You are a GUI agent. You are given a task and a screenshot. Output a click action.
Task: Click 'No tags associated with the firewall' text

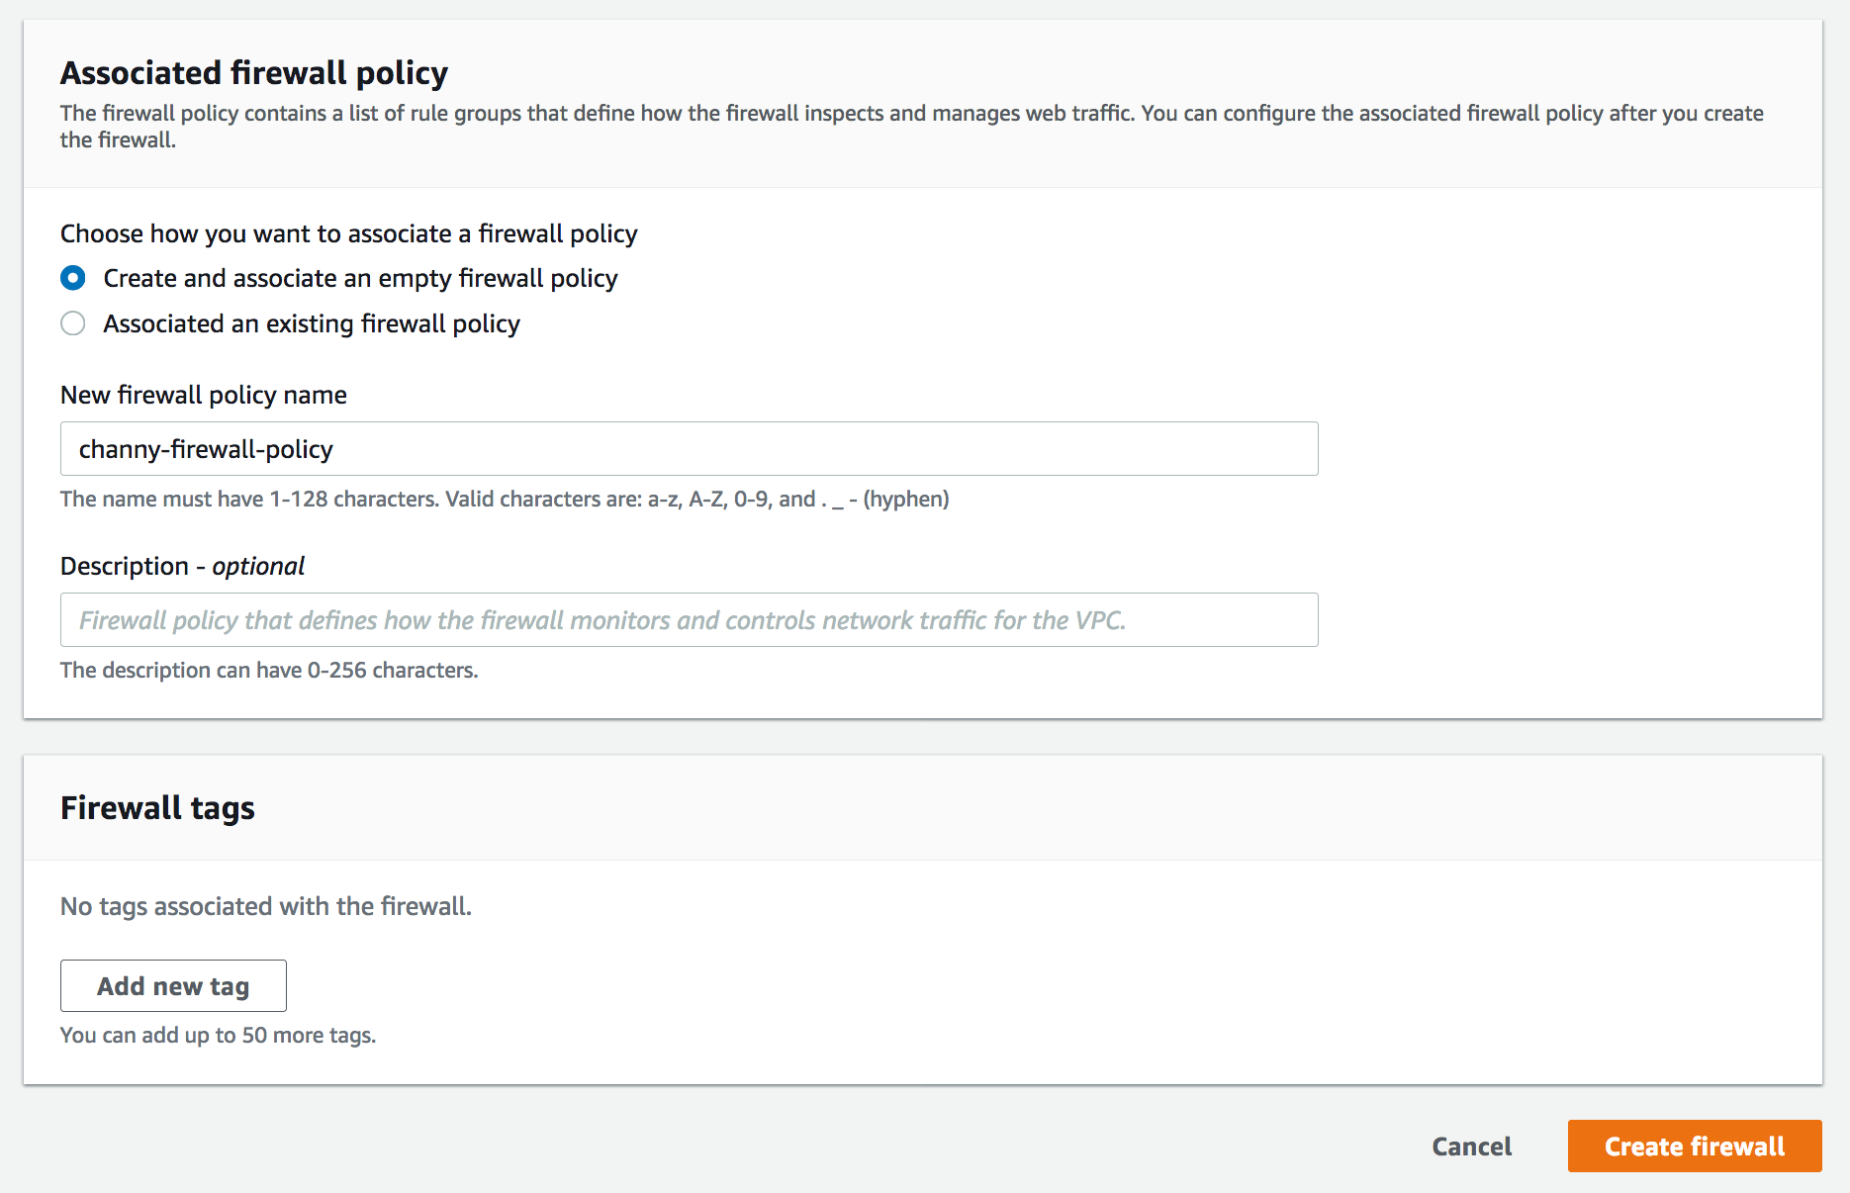[x=266, y=906]
